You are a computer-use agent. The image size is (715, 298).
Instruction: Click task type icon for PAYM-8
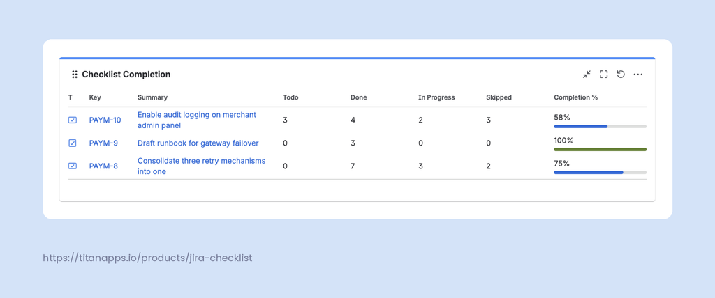[73, 166]
